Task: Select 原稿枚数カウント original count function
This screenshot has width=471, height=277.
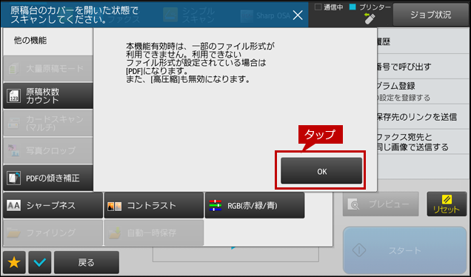Action: click(x=48, y=96)
